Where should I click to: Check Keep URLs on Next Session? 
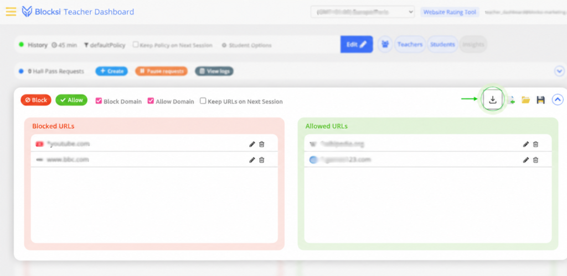tap(203, 101)
